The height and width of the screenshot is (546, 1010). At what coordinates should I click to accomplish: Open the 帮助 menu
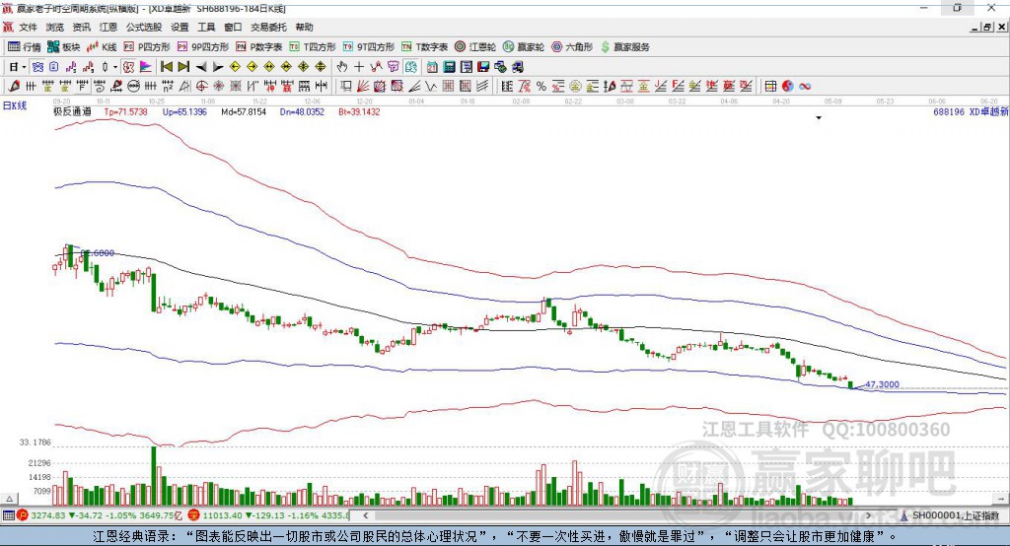pos(304,27)
